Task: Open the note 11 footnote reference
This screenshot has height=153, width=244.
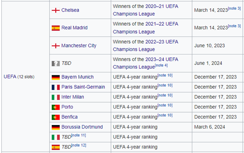Action: [79, 135]
